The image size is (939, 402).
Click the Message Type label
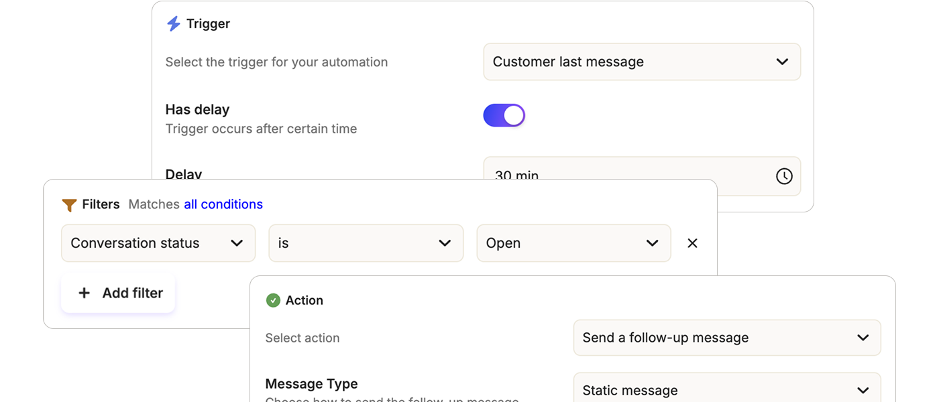[311, 384]
